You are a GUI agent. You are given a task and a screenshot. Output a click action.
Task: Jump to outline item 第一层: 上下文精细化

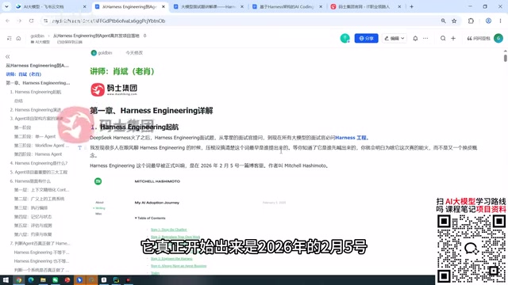tap(41, 190)
